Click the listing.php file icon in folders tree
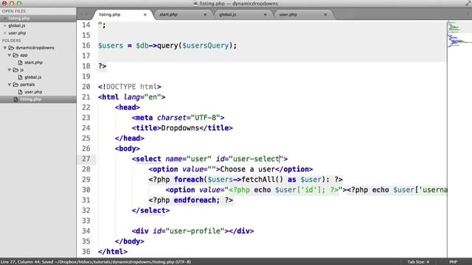The image size is (472, 265). [x=15, y=99]
